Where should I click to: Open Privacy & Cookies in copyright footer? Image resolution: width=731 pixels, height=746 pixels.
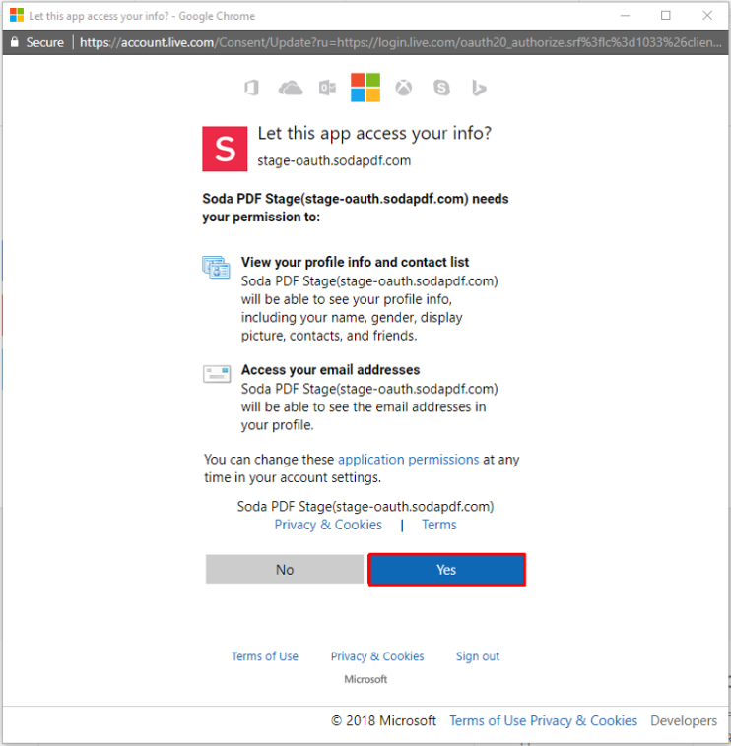(583, 720)
